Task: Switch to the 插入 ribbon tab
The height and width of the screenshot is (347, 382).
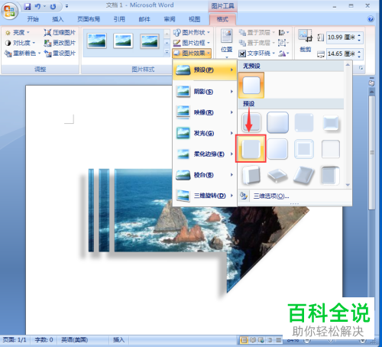Action: click(x=58, y=19)
